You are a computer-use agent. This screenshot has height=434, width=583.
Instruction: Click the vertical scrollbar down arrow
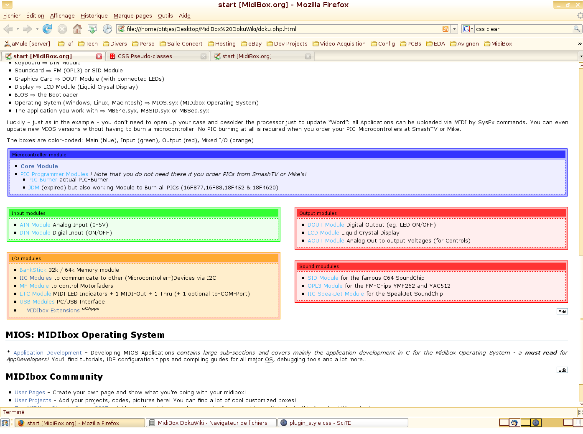(x=581, y=404)
